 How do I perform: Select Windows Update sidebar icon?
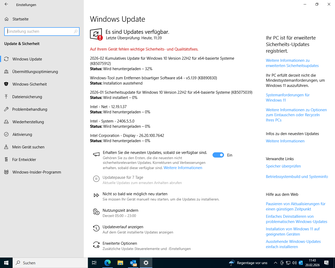[7, 59]
